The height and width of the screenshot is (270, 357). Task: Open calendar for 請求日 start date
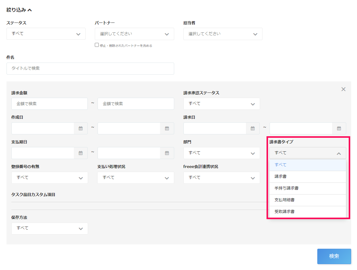tap(253, 129)
